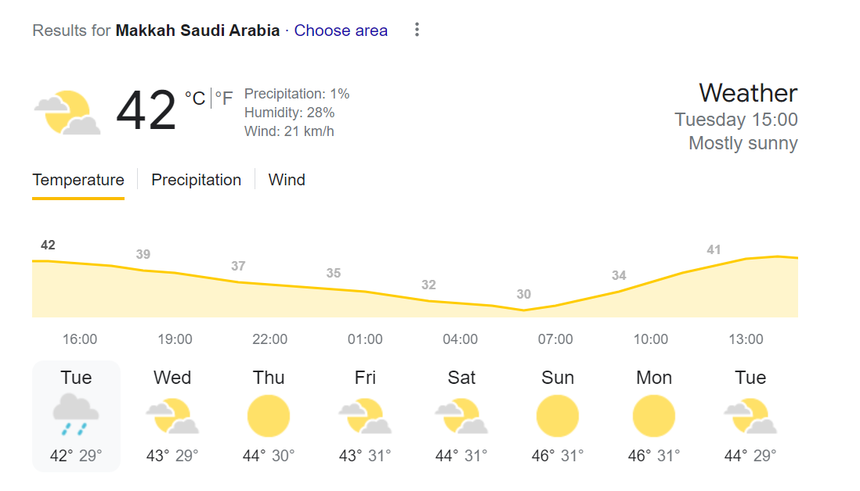
Task: Click the 13:00 hour label on chart
Action: [746, 339]
